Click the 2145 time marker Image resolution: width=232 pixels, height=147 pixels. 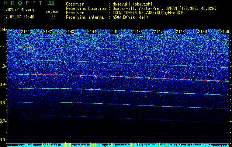point(114,31)
